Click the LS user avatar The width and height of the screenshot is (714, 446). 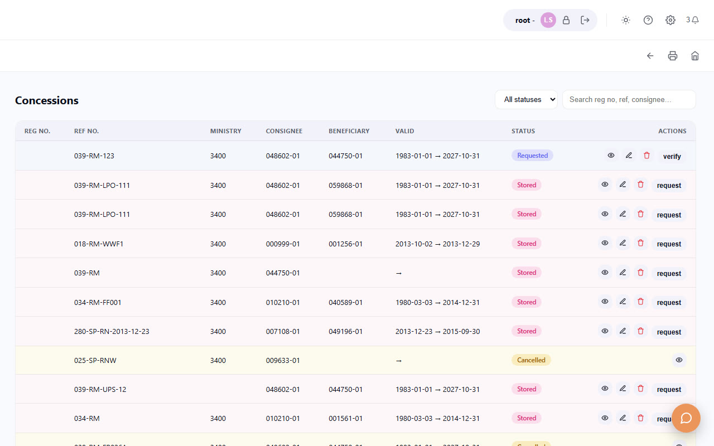548,20
